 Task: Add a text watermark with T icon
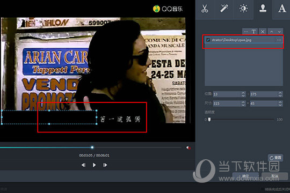253,32
